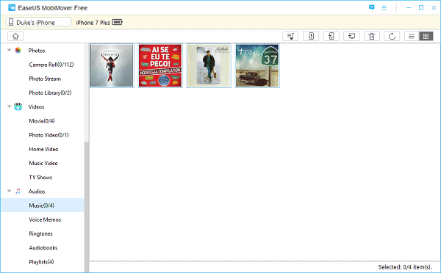The width and height of the screenshot is (441, 273).
Task: Select the Michael Jackson This Is It album cover
Action: (x=112, y=66)
